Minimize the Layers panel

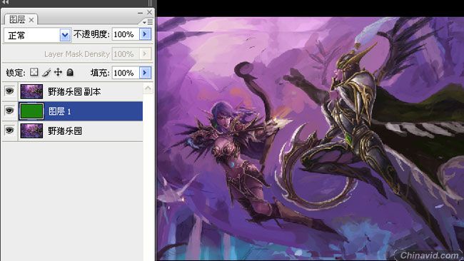(x=140, y=13)
